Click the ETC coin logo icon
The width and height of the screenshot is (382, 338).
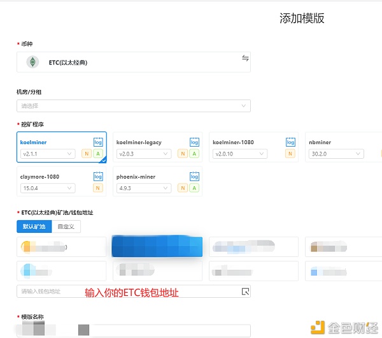[32, 62]
